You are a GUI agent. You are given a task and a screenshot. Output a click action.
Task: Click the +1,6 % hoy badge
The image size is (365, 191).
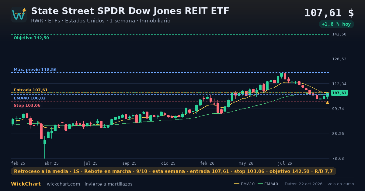[x=336, y=24]
